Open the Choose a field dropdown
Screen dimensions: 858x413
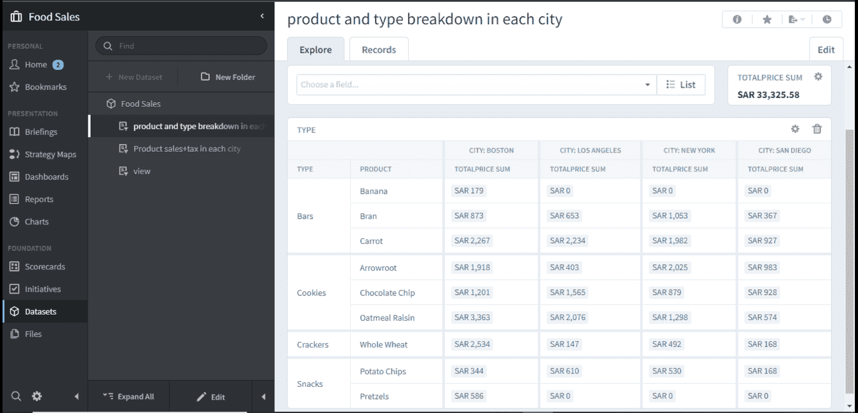(x=477, y=85)
